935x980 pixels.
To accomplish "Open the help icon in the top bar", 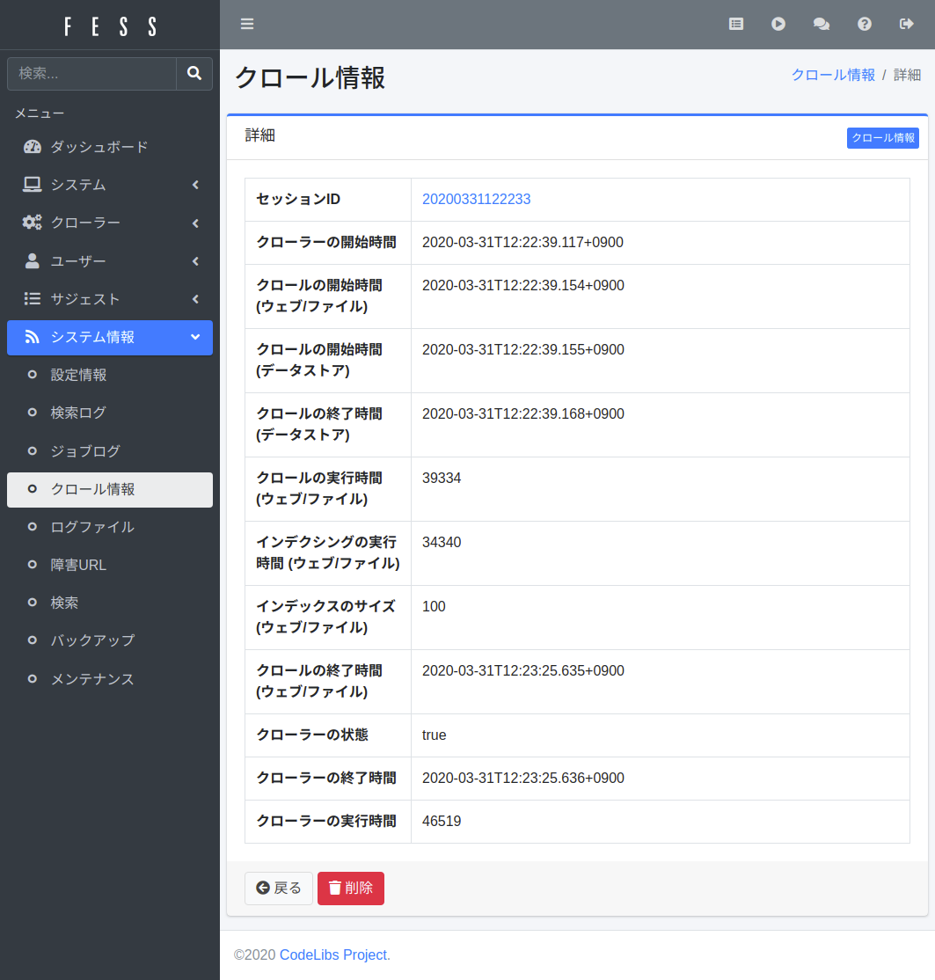I will (x=865, y=24).
